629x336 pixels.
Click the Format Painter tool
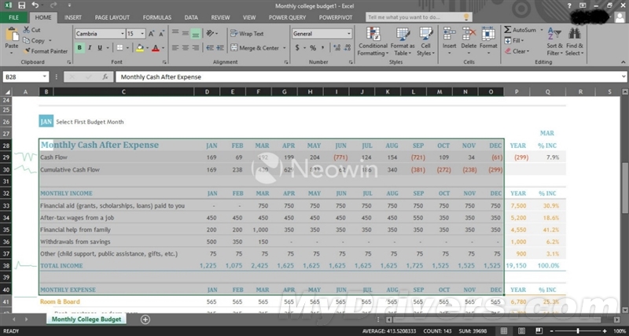coord(46,51)
